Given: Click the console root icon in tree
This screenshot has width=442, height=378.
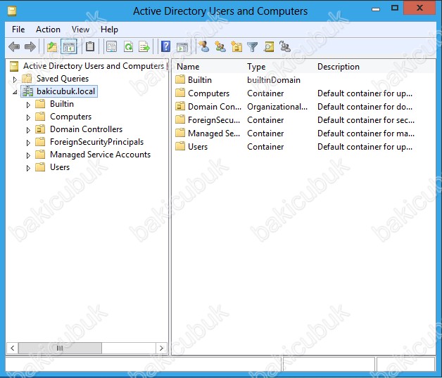Looking at the screenshot, I should point(14,66).
